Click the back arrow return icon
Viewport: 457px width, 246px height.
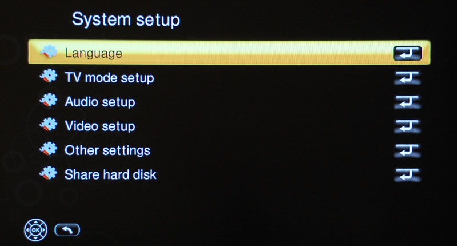67,230
